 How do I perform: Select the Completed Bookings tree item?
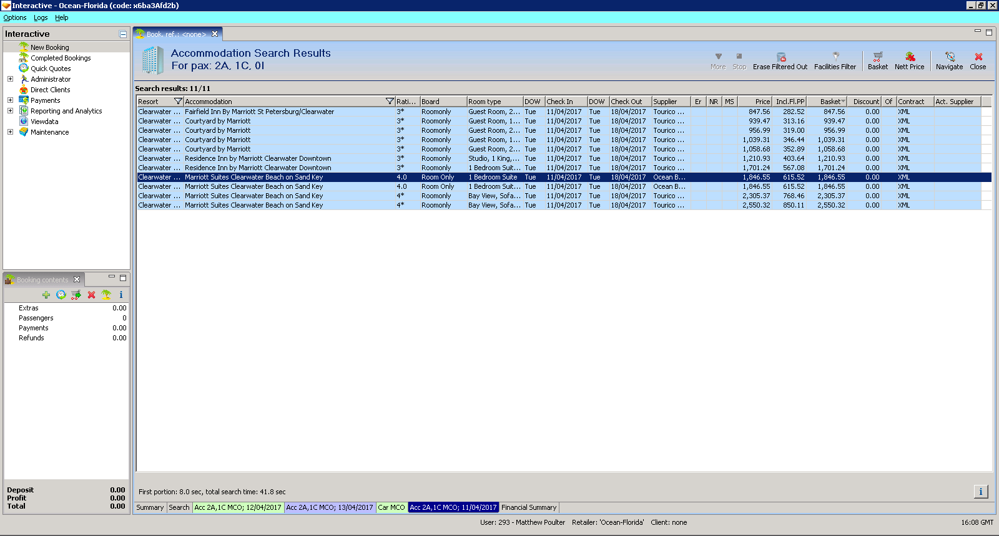61,58
